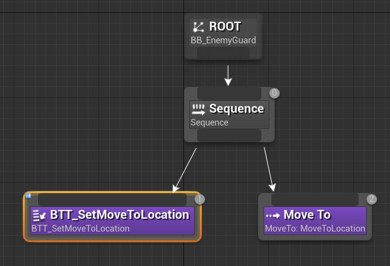390x266 pixels.
Task: Click the Sequence node bottom output pin
Action: click(x=229, y=136)
